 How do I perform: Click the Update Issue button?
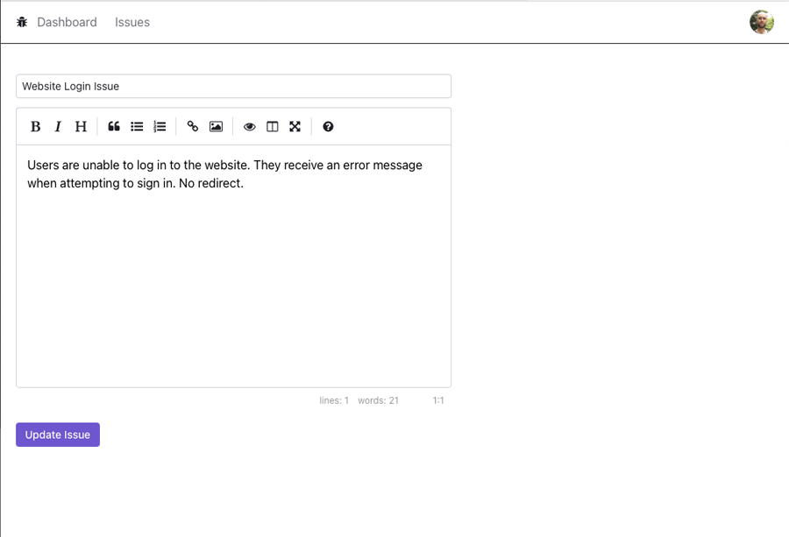58,435
